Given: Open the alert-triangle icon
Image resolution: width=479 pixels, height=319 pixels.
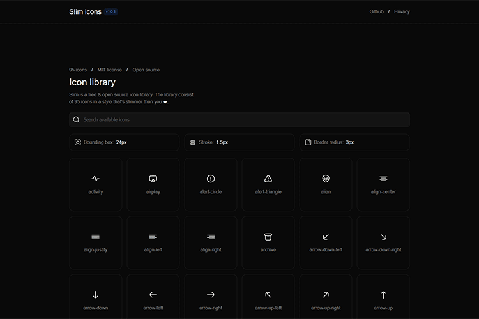Looking at the screenshot, I should tap(268, 184).
